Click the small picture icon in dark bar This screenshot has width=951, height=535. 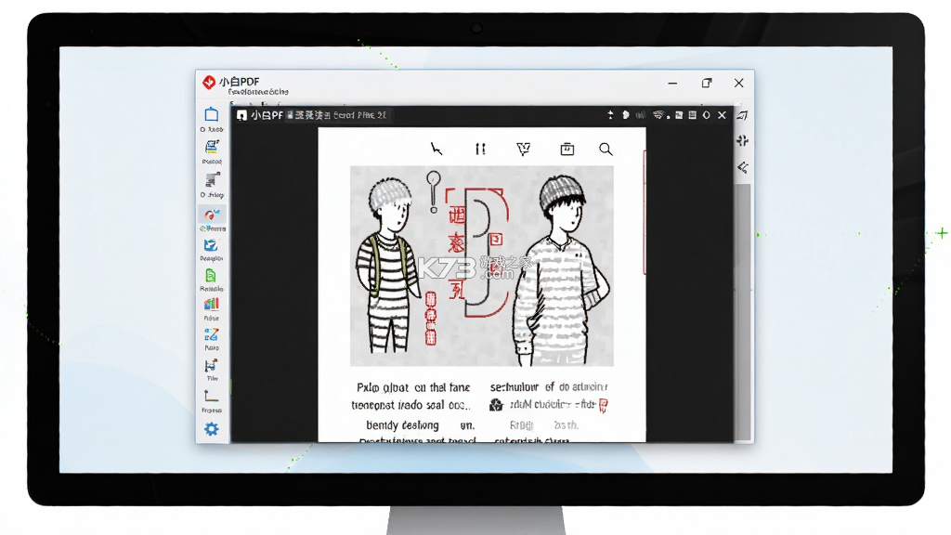tap(679, 115)
